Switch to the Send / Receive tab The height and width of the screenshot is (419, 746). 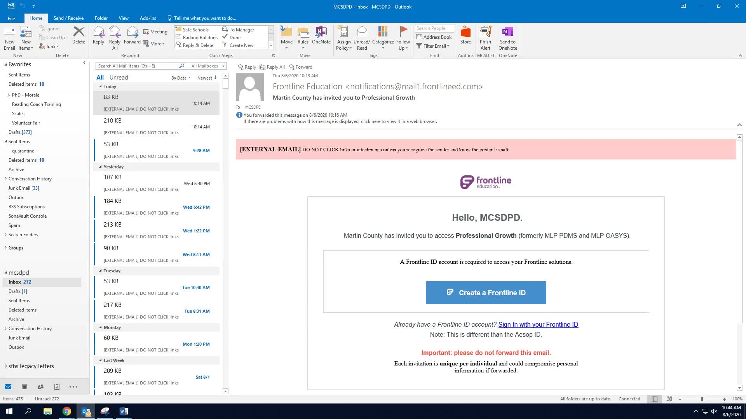[68, 18]
